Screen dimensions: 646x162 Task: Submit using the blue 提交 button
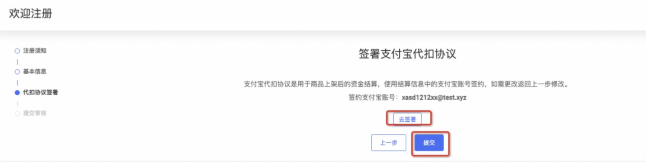pyautogui.click(x=429, y=143)
